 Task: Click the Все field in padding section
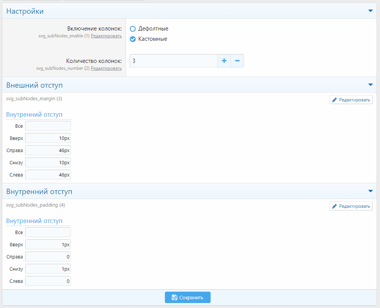tap(48, 232)
